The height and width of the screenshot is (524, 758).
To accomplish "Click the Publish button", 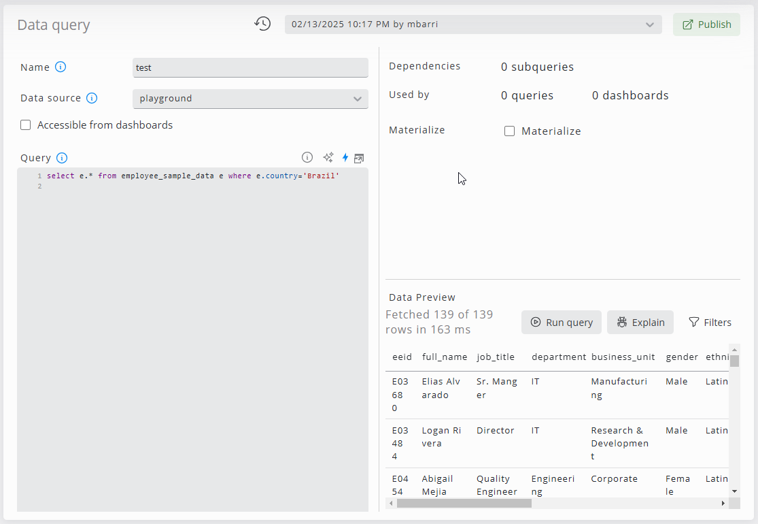I will (x=706, y=24).
